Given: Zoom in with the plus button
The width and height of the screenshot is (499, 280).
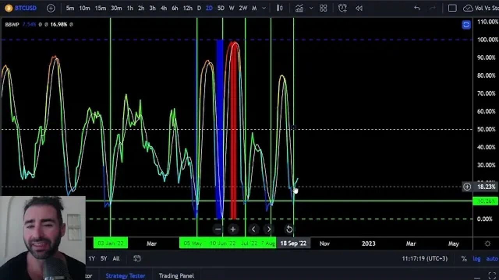Looking at the screenshot, I should [x=233, y=229].
